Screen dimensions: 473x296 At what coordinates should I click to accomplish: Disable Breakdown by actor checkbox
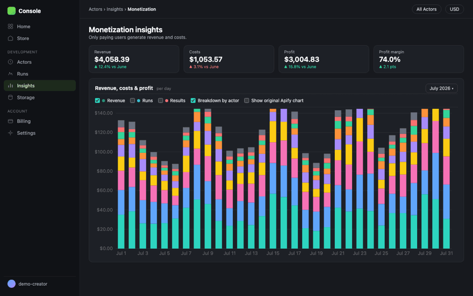[x=193, y=101]
